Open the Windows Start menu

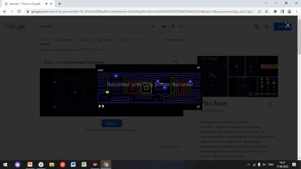coord(5,164)
